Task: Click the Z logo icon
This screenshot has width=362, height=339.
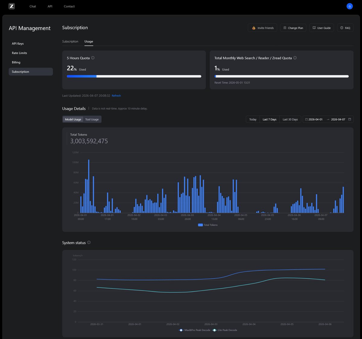Action: [x=12, y=6]
